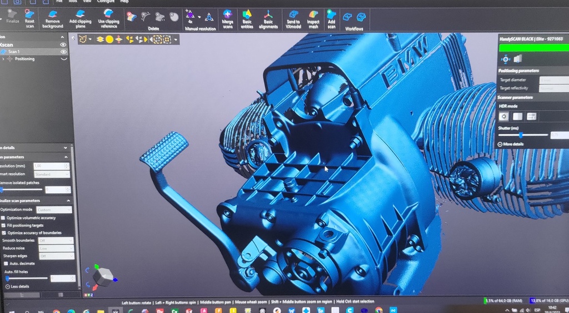Click the yellow circle icon in viewport toolbar
The image size is (569, 313).
(109, 39)
